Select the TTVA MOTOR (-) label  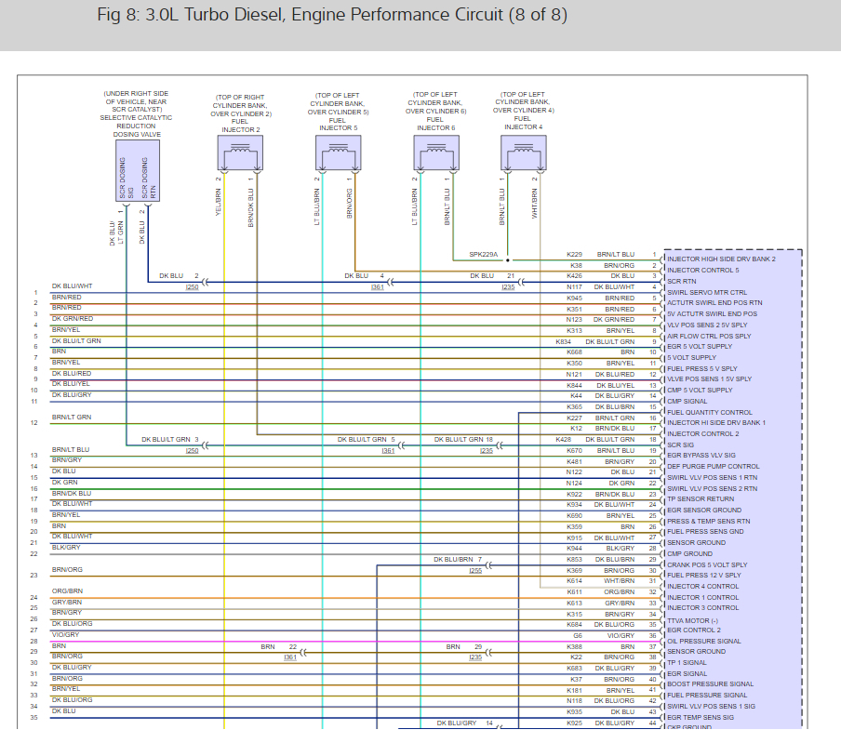(x=692, y=620)
